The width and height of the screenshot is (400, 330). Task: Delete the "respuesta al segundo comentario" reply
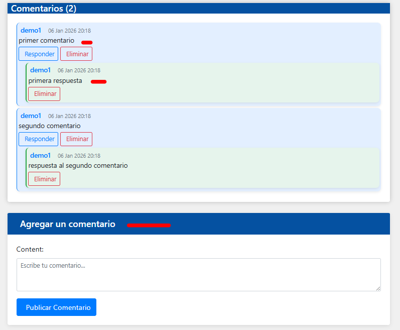point(44,179)
